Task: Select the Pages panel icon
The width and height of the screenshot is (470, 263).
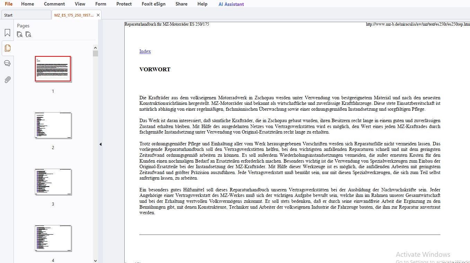Action: click(7, 48)
